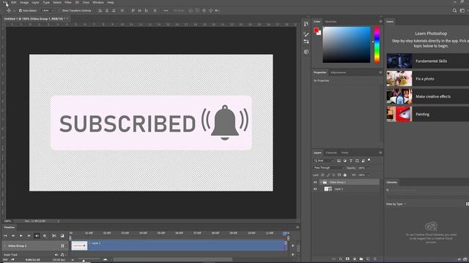Toggle lock all padlock icon
Image resolution: width=469 pixels, height=263 pixels.
click(345, 175)
